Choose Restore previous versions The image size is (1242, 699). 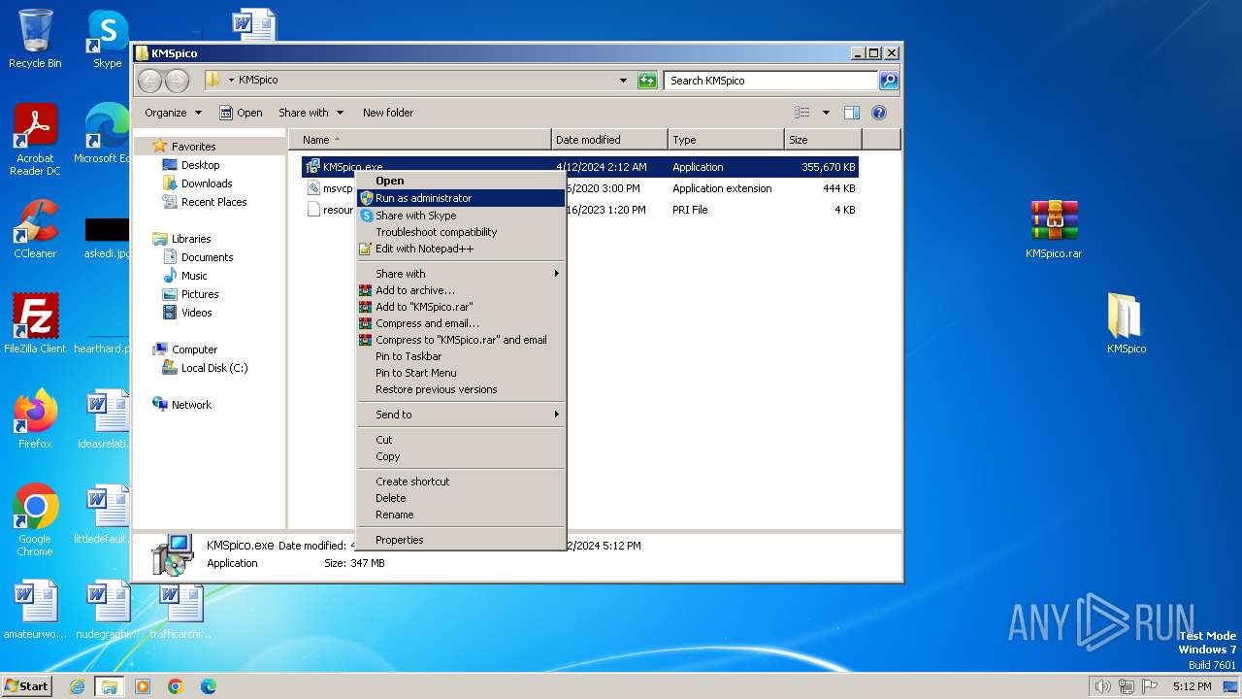(461, 389)
